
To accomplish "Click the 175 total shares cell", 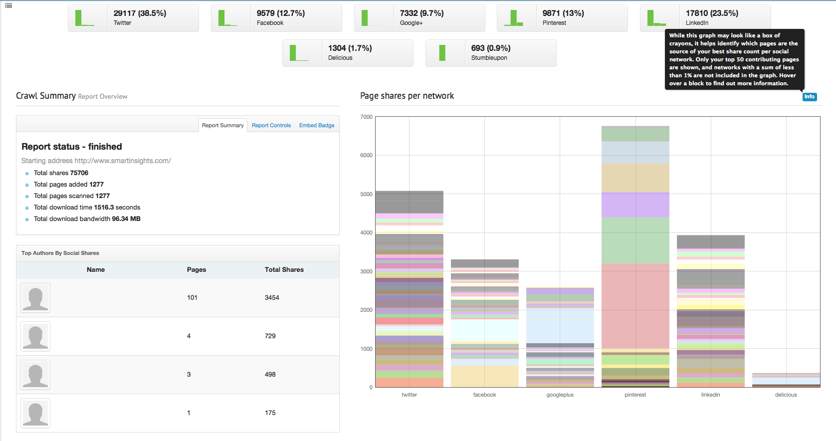I will coord(270,413).
